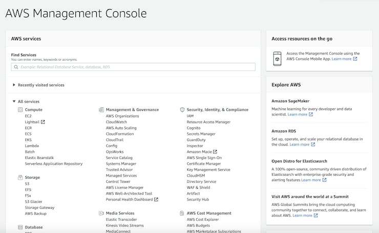
Task: Open the CloudFormation service
Action: (120, 134)
